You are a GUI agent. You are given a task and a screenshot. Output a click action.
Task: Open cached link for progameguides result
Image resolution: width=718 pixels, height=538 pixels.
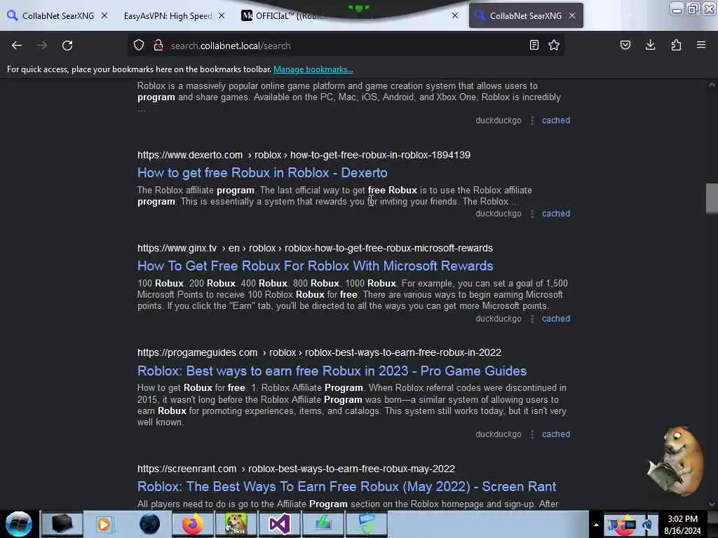pos(556,434)
